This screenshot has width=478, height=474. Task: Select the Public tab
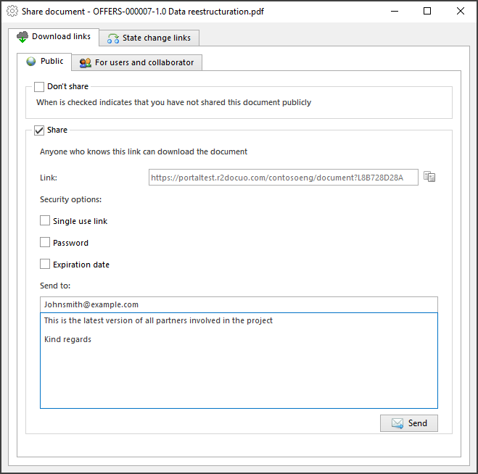coord(44,62)
